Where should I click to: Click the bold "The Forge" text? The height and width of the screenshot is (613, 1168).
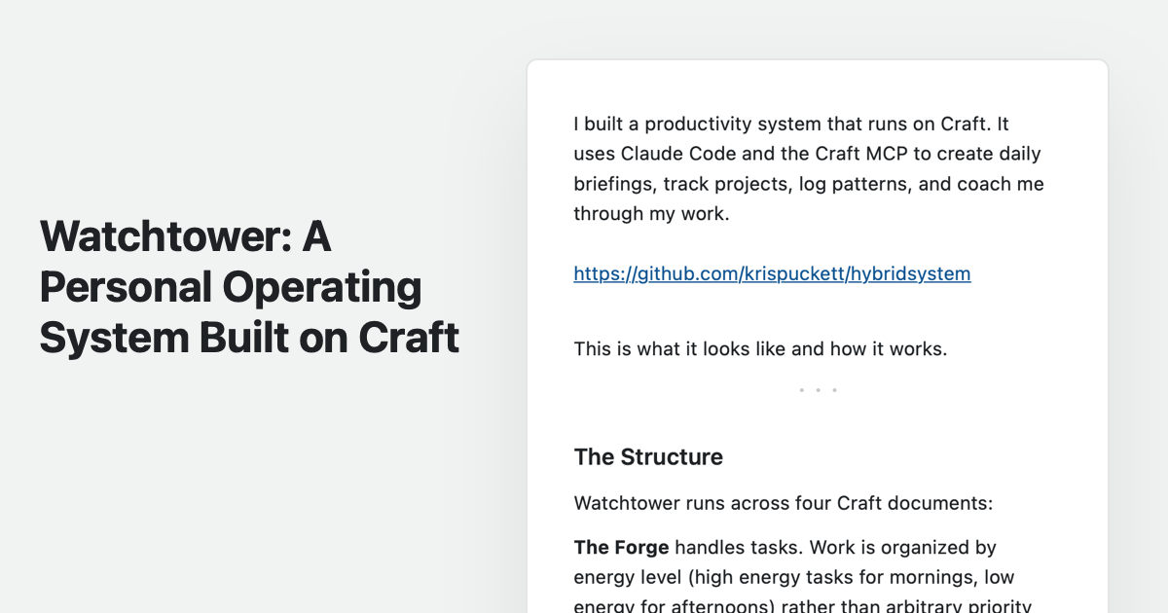621,548
